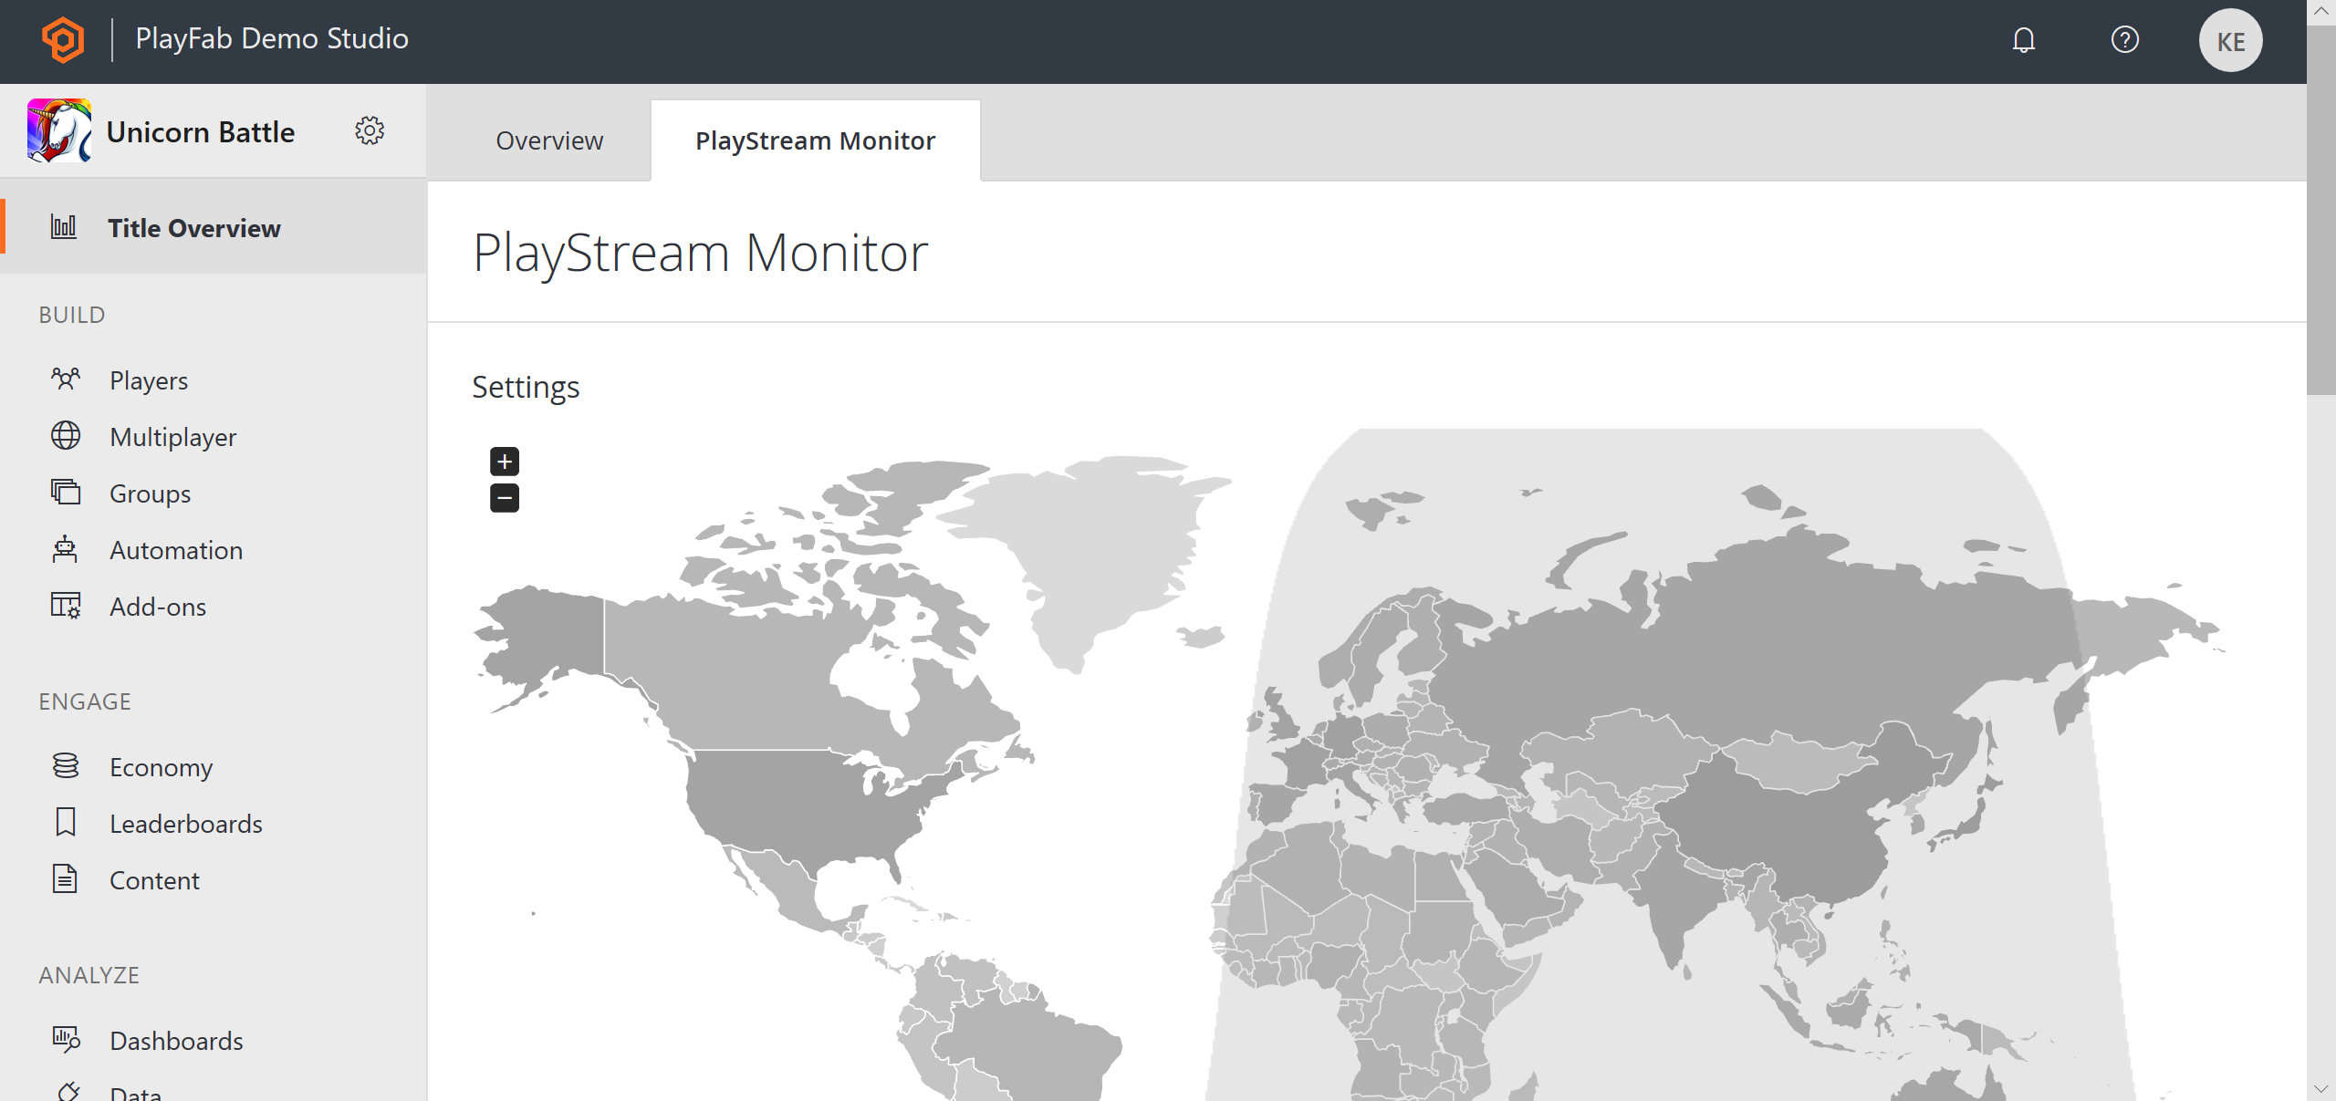This screenshot has height=1101, width=2336.
Task: Click the Players icon in sidebar
Action: point(64,379)
